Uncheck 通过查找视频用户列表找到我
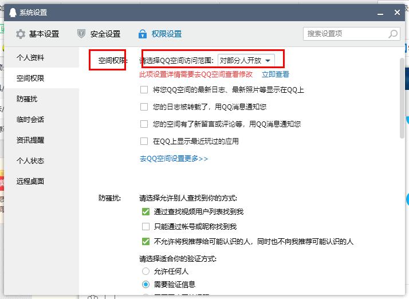 146,211
